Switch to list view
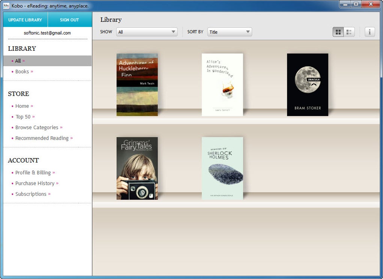Image resolution: width=383 pixels, height=279 pixels. pyautogui.click(x=349, y=32)
